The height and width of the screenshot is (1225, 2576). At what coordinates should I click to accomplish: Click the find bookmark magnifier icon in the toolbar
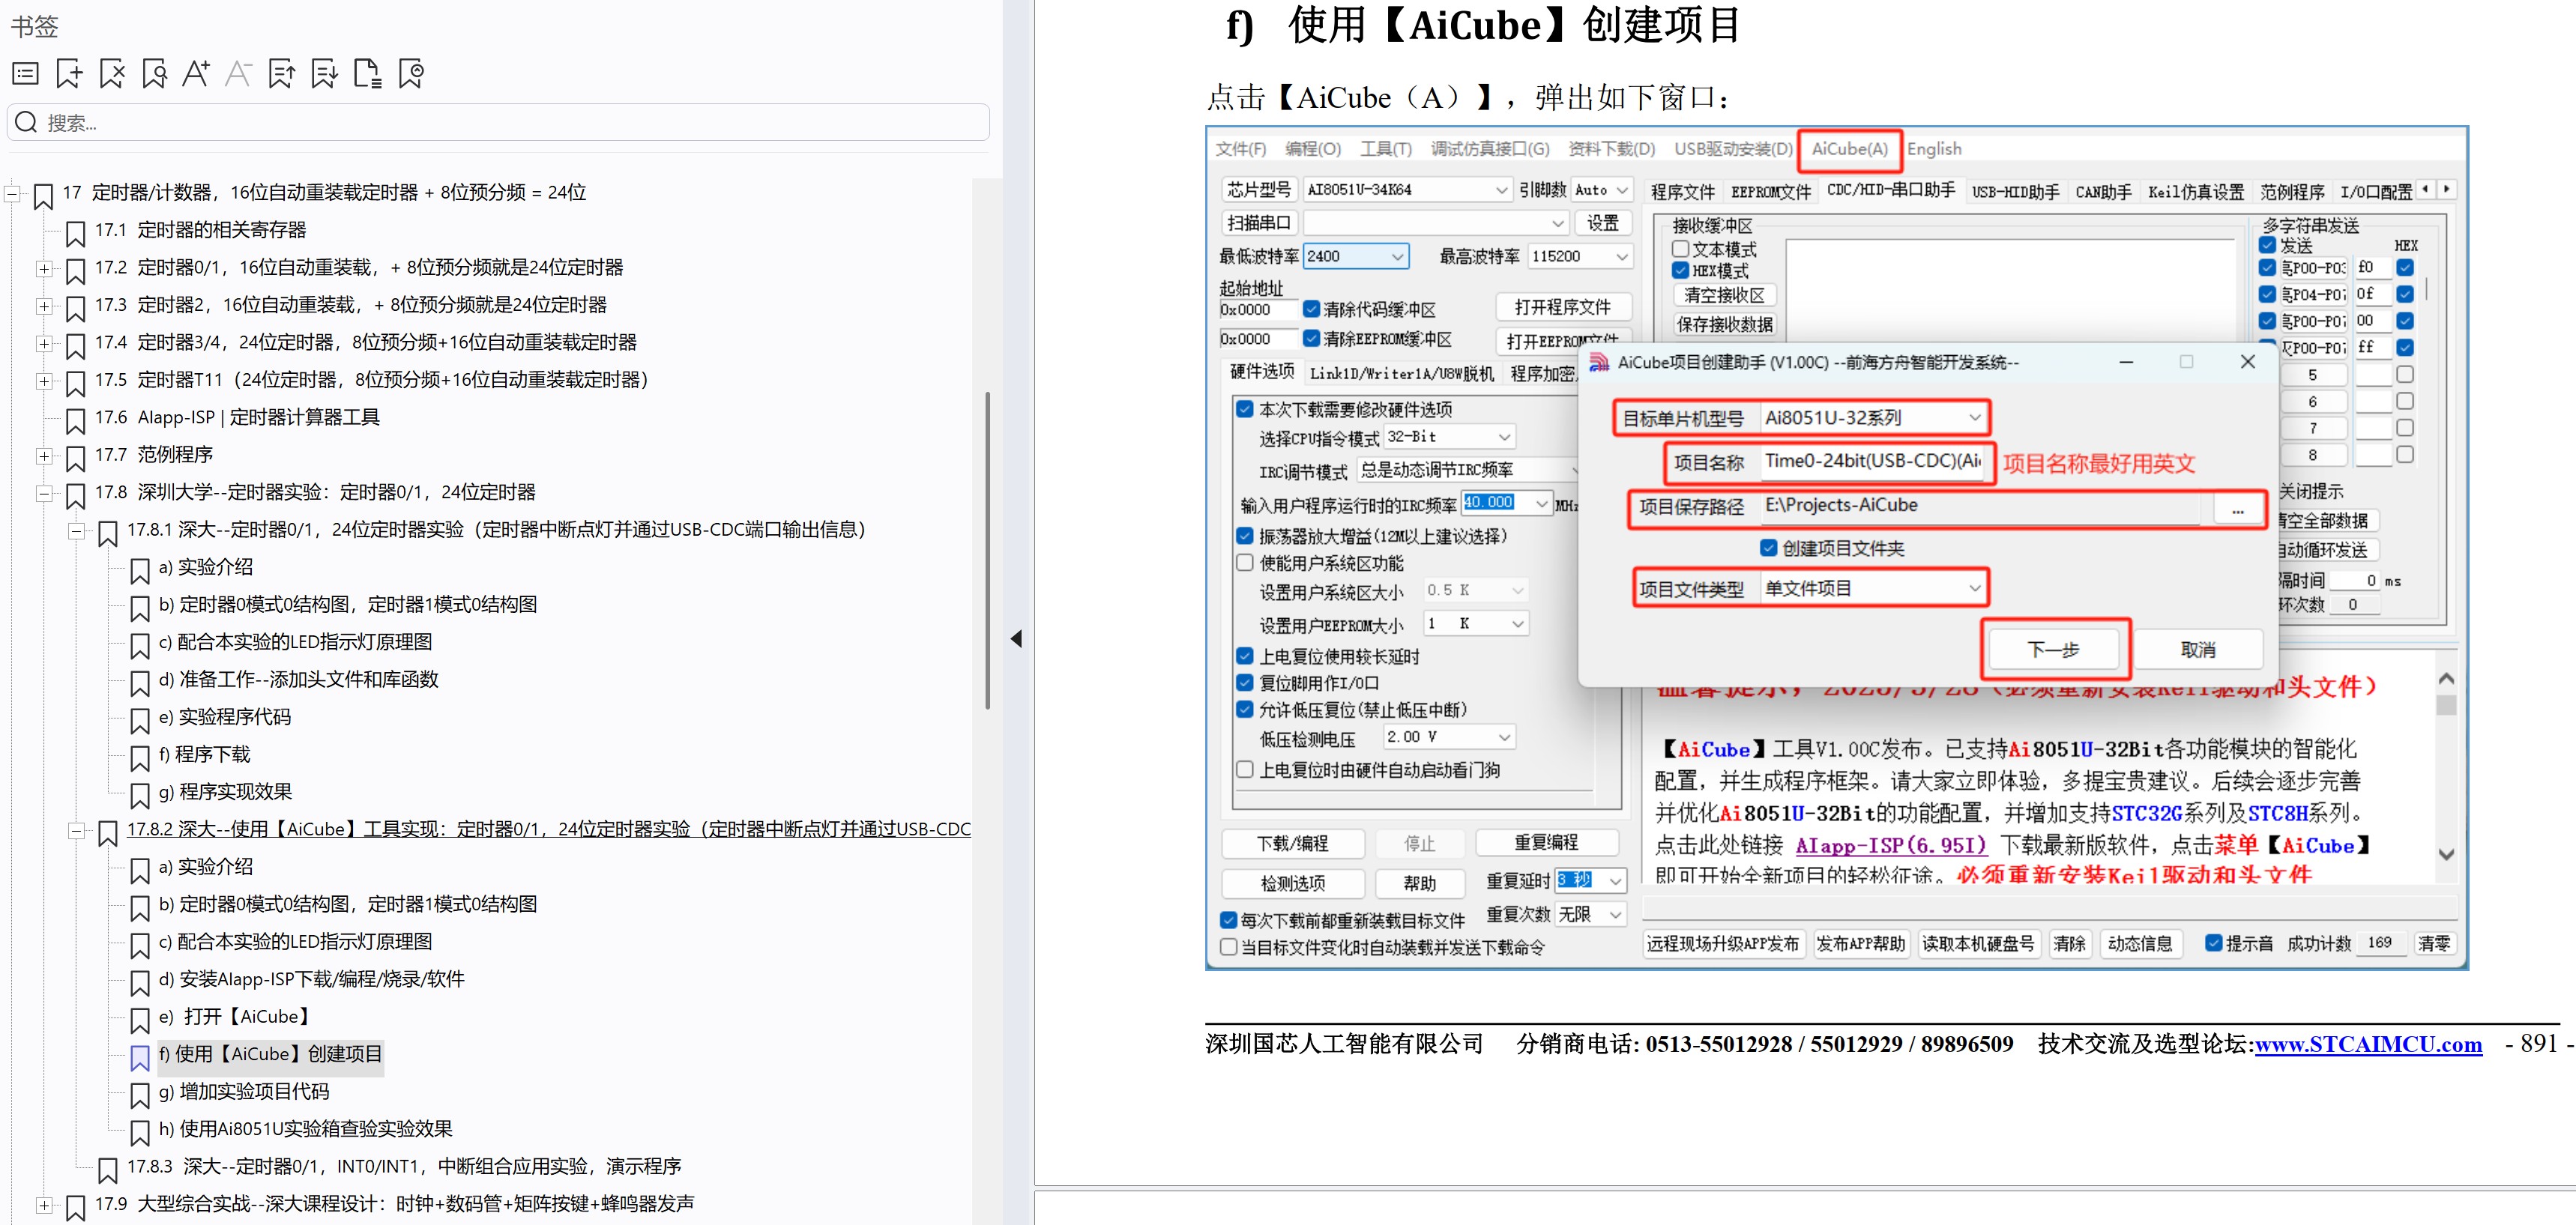154,73
